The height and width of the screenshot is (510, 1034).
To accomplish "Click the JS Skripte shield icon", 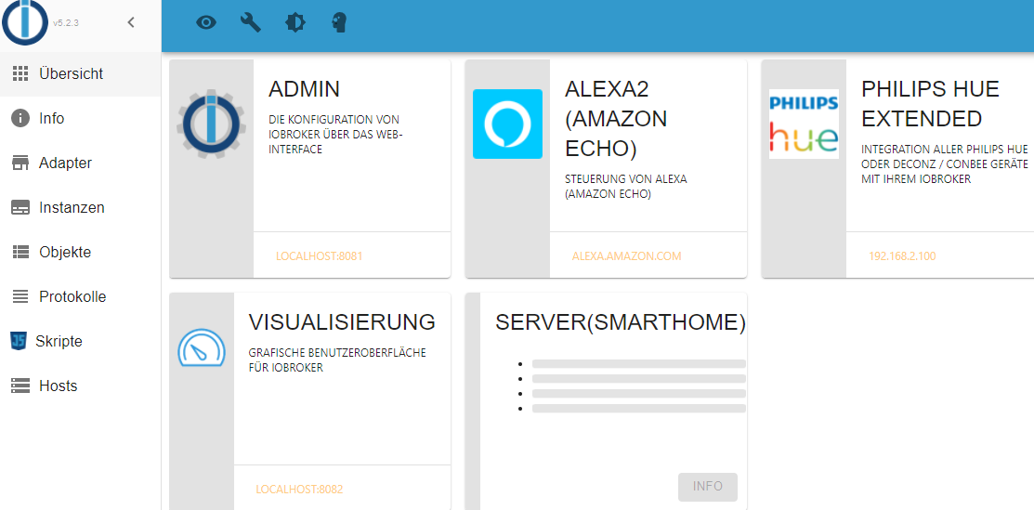I will tap(19, 341).
